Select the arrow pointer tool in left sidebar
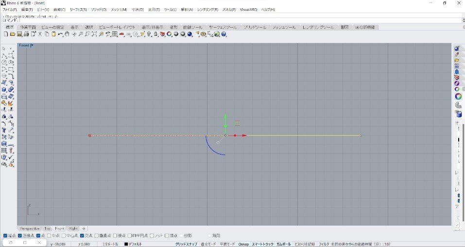 pos(4,48)
